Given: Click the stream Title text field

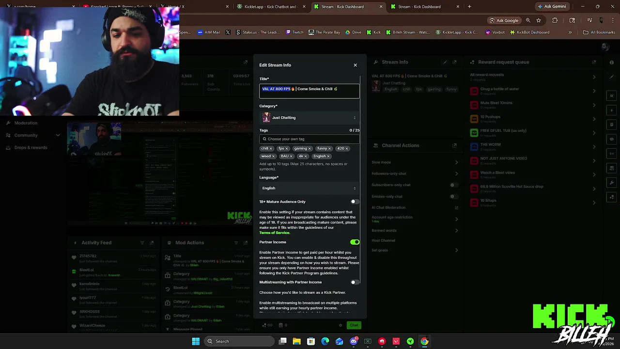Looking at the screenshot, I should coord(309,91).
